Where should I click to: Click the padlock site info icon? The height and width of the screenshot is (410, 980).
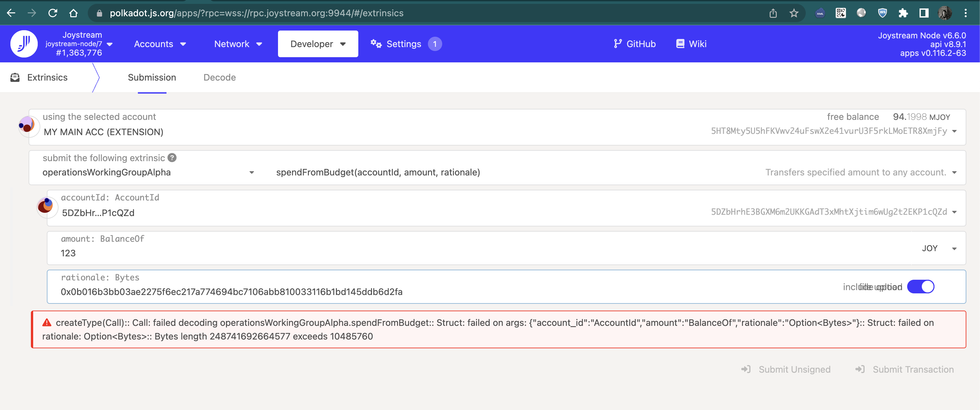[100, 13]
